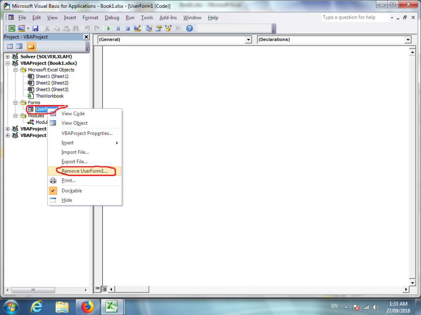Open Firefox from the taskbar
The height and width of the screenshot is (315, 421).
click(x=88, y=307)
